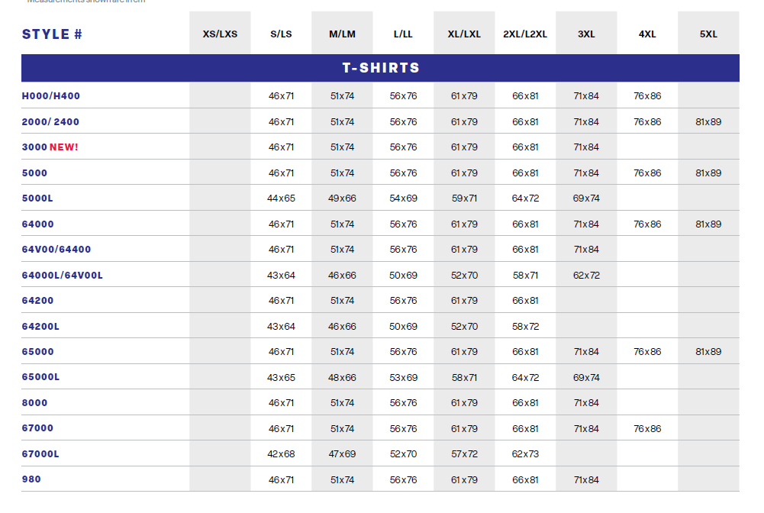Select the 64V00/64400 style label
The height and width of the screenshot is (513, 764).
[x=56, y=250]
